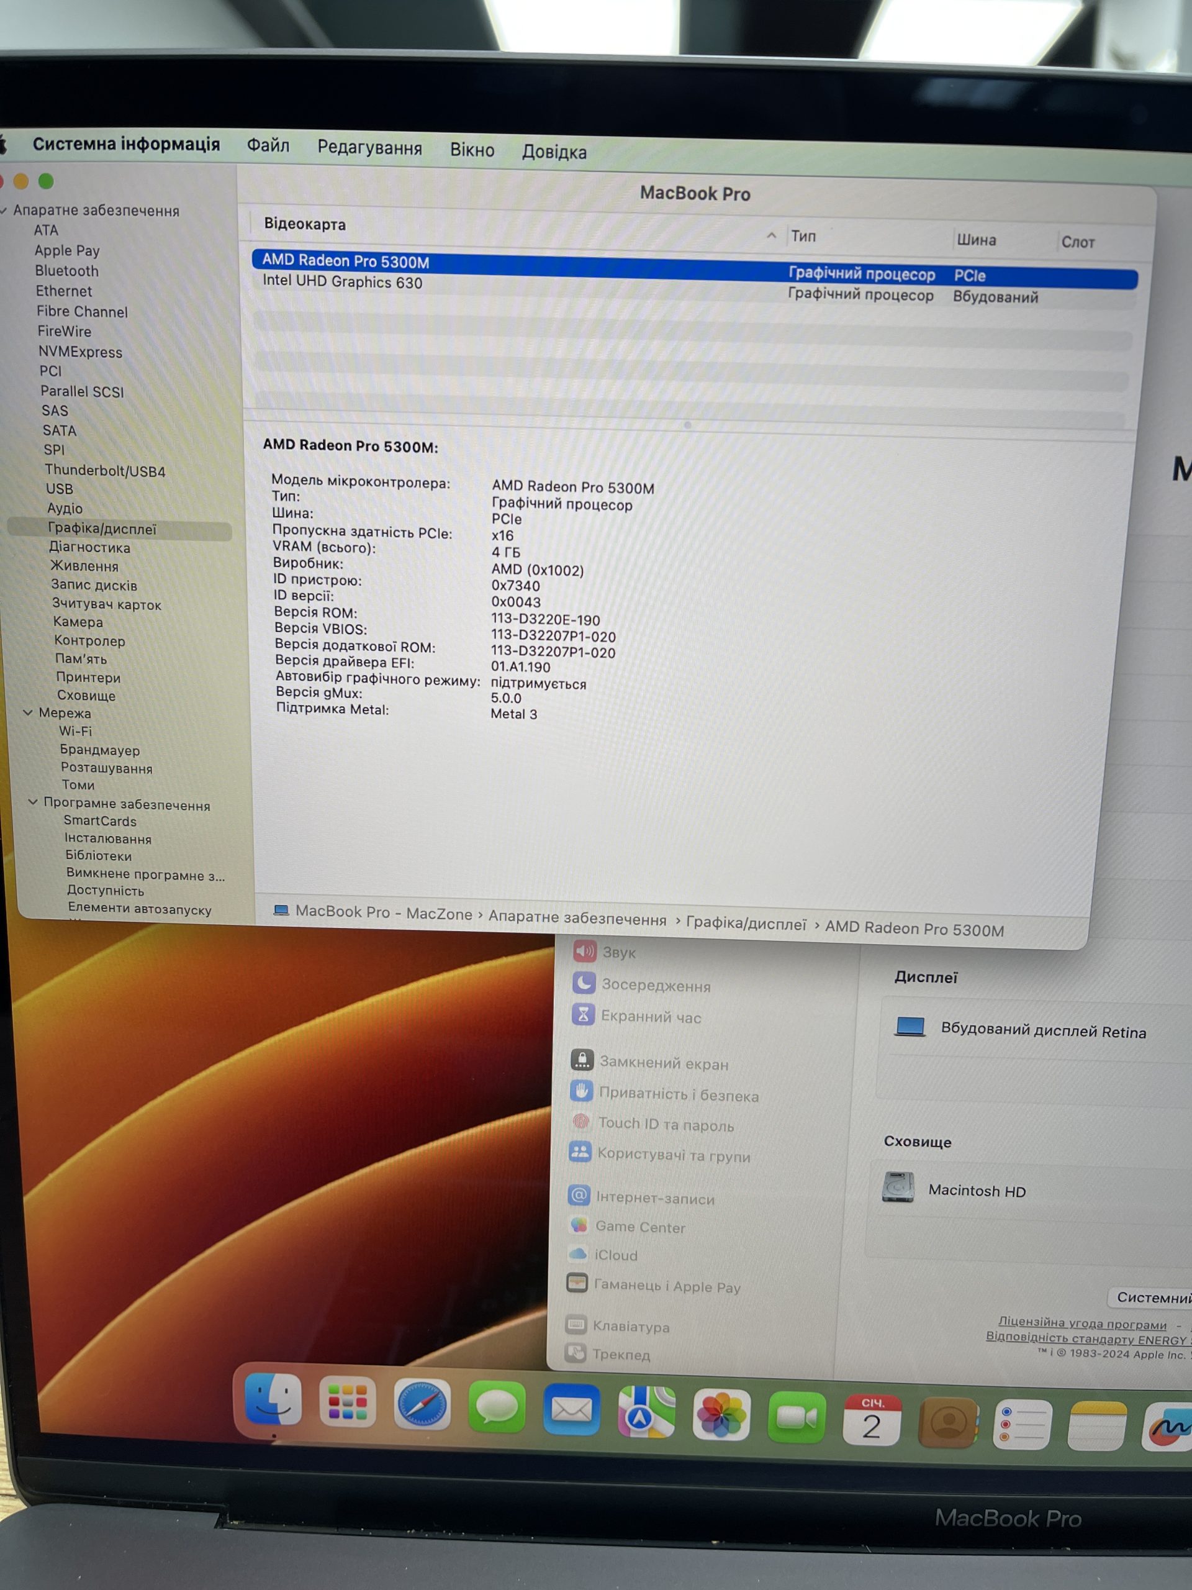The height and width of the screenshot is (1590, 1192).
Task: Open Finder from the Dock
Action: (273, 1399)
